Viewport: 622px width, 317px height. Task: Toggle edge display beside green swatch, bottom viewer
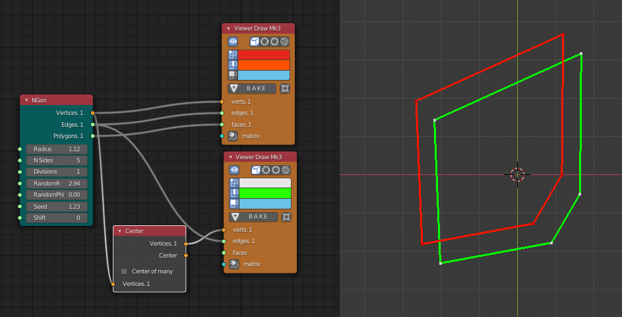(234, 194)
